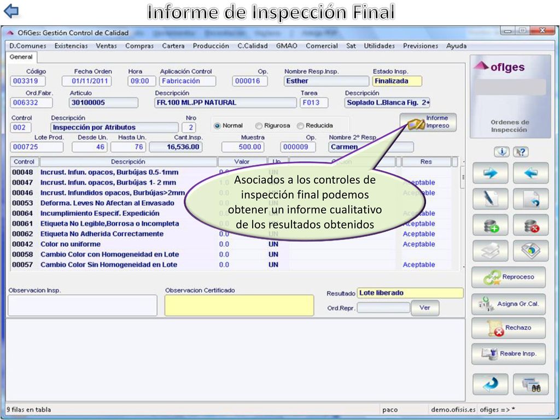Click the blue curved return arrow button
This screenshot has height=420, width=560.
click(x=491, y=384)
